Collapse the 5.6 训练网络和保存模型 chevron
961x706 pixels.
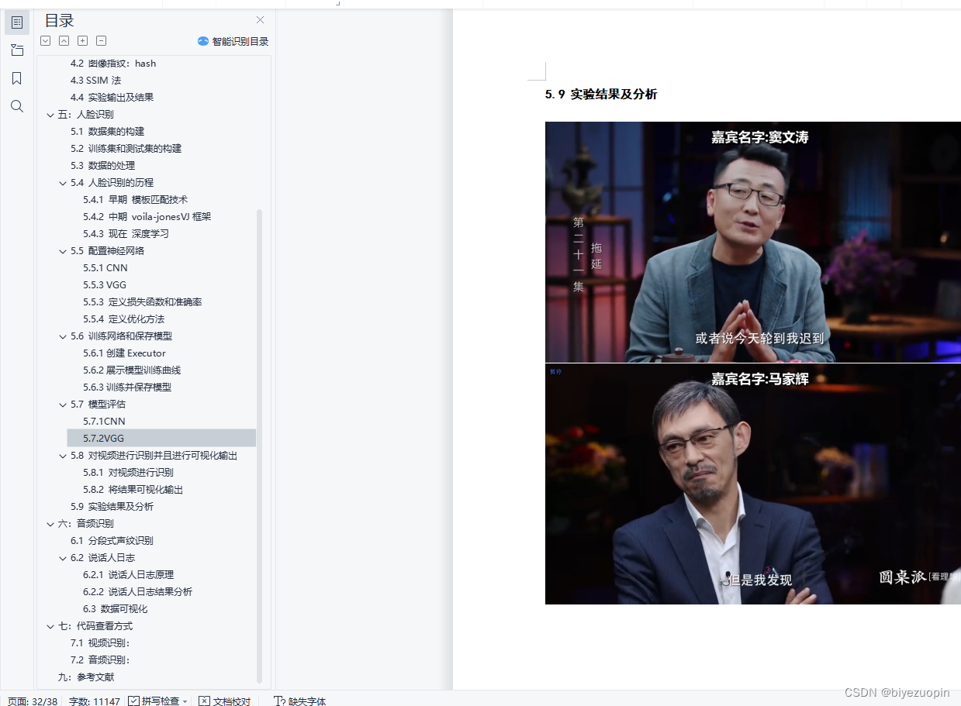[x=63, y=336]
